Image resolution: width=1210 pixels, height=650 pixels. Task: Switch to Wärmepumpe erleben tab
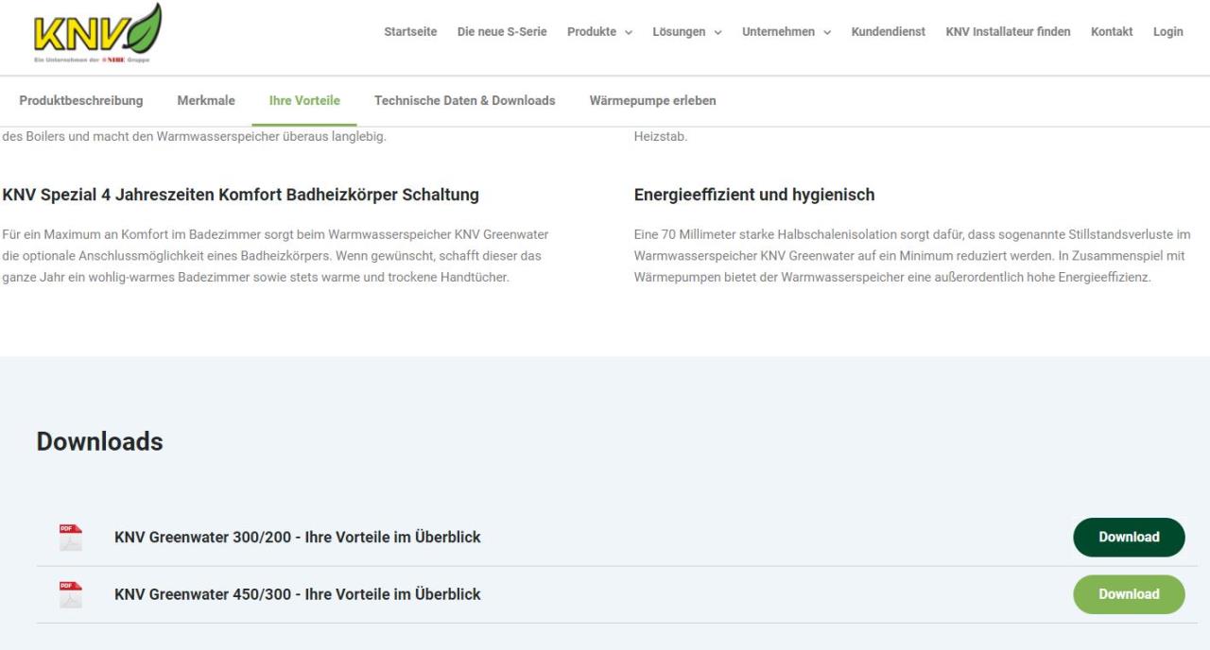coord(652,100)
